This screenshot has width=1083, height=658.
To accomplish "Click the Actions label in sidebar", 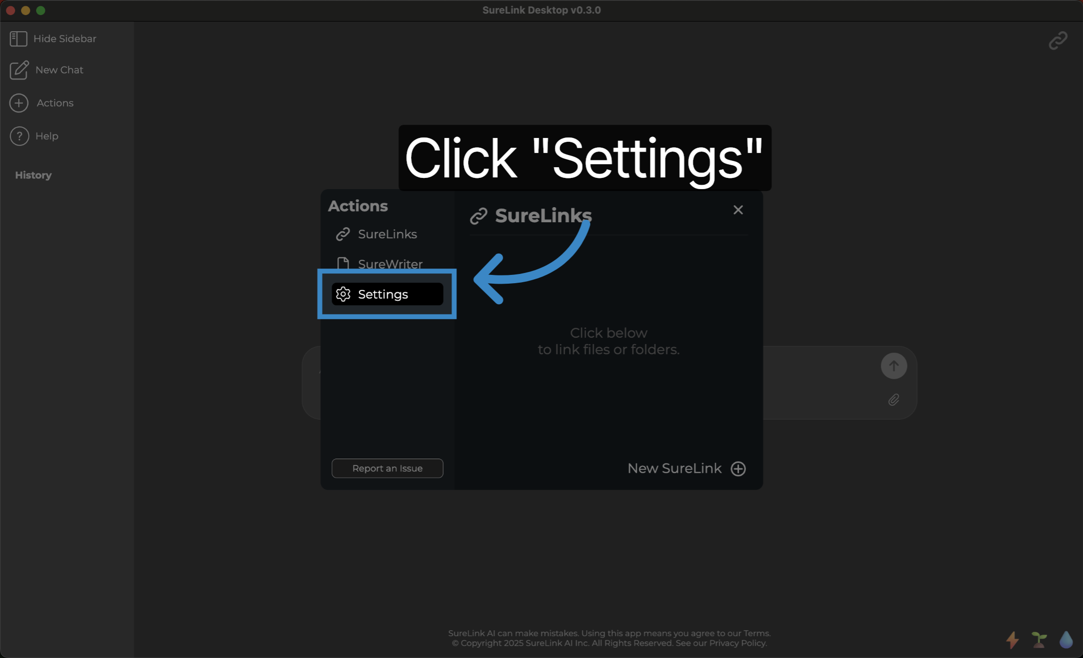I will point(55,103).
